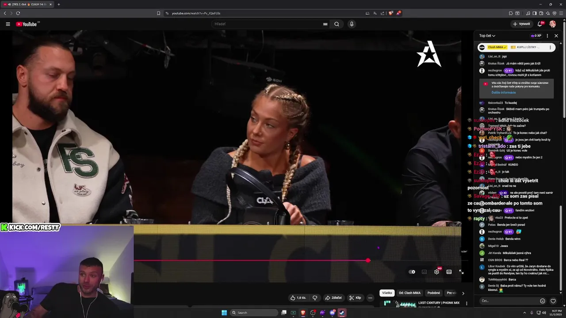
Task: Click the share page icon in address bar
Action: point(382,13)
